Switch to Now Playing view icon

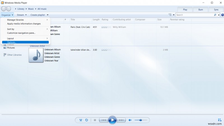click(x=219, y=120)
